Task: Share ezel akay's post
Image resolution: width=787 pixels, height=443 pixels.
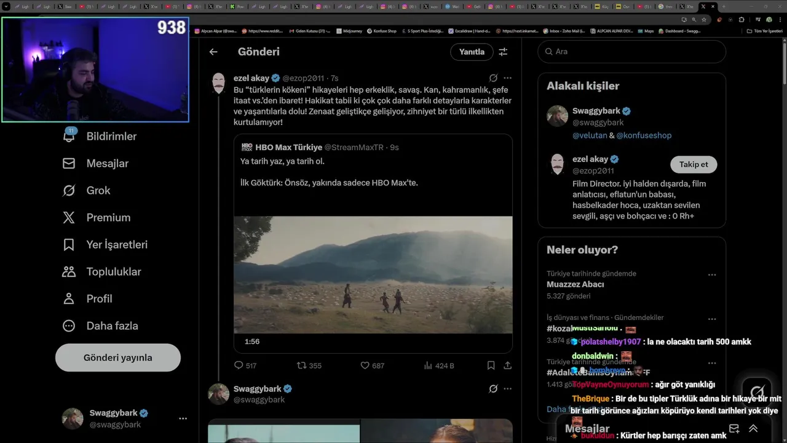Action: click(507, 365)
